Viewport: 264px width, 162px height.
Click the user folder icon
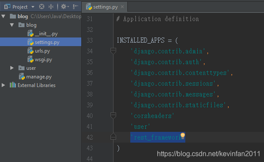[21, 68]
